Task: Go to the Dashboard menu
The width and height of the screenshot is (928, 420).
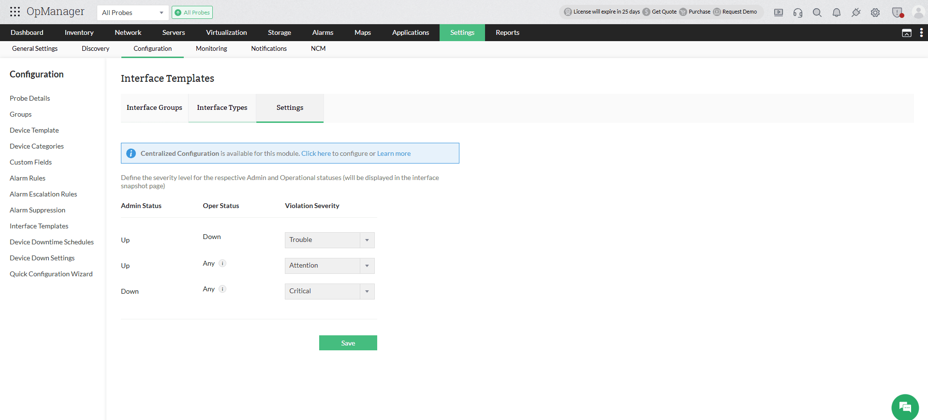Action: [x=27, y=32]
